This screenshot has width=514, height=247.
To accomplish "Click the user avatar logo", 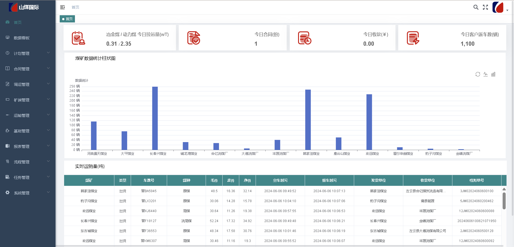I will point(498,7).
